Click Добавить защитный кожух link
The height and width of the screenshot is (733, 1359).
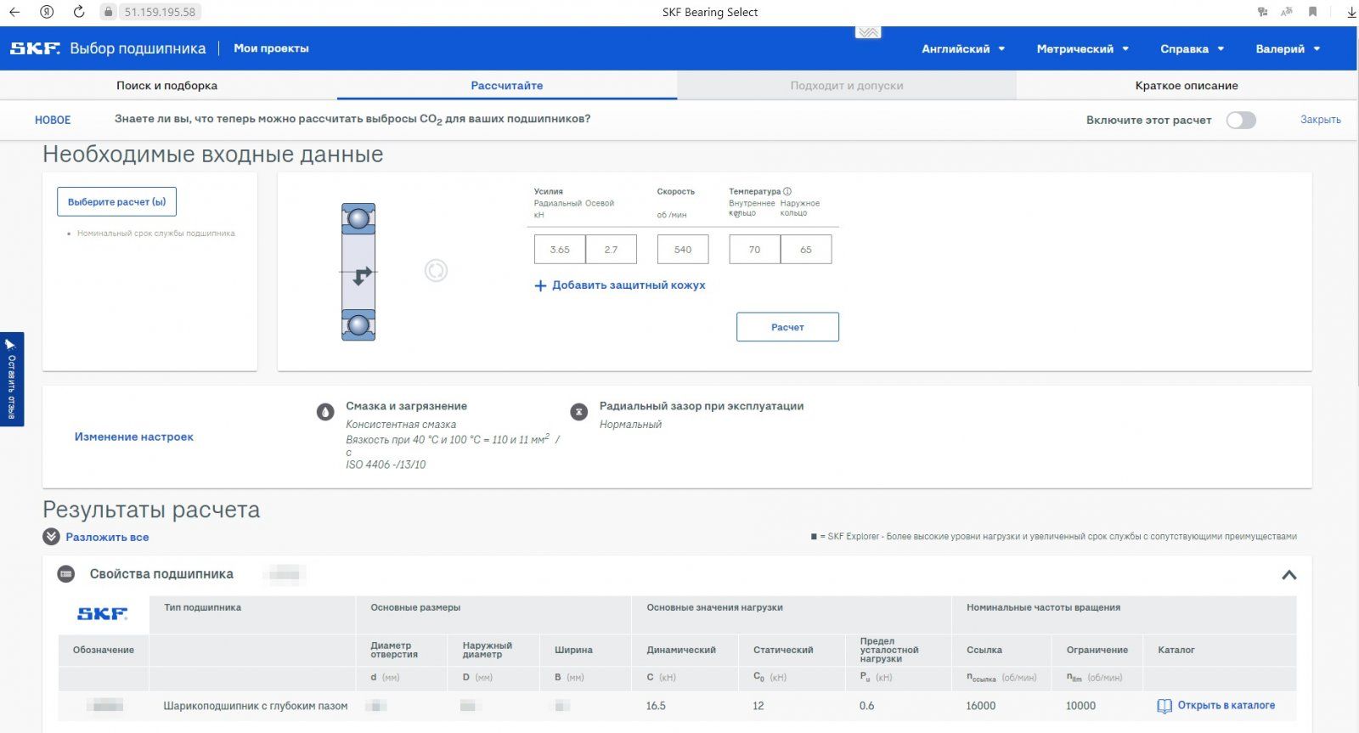pyautogui.click(x=629, y=285)
